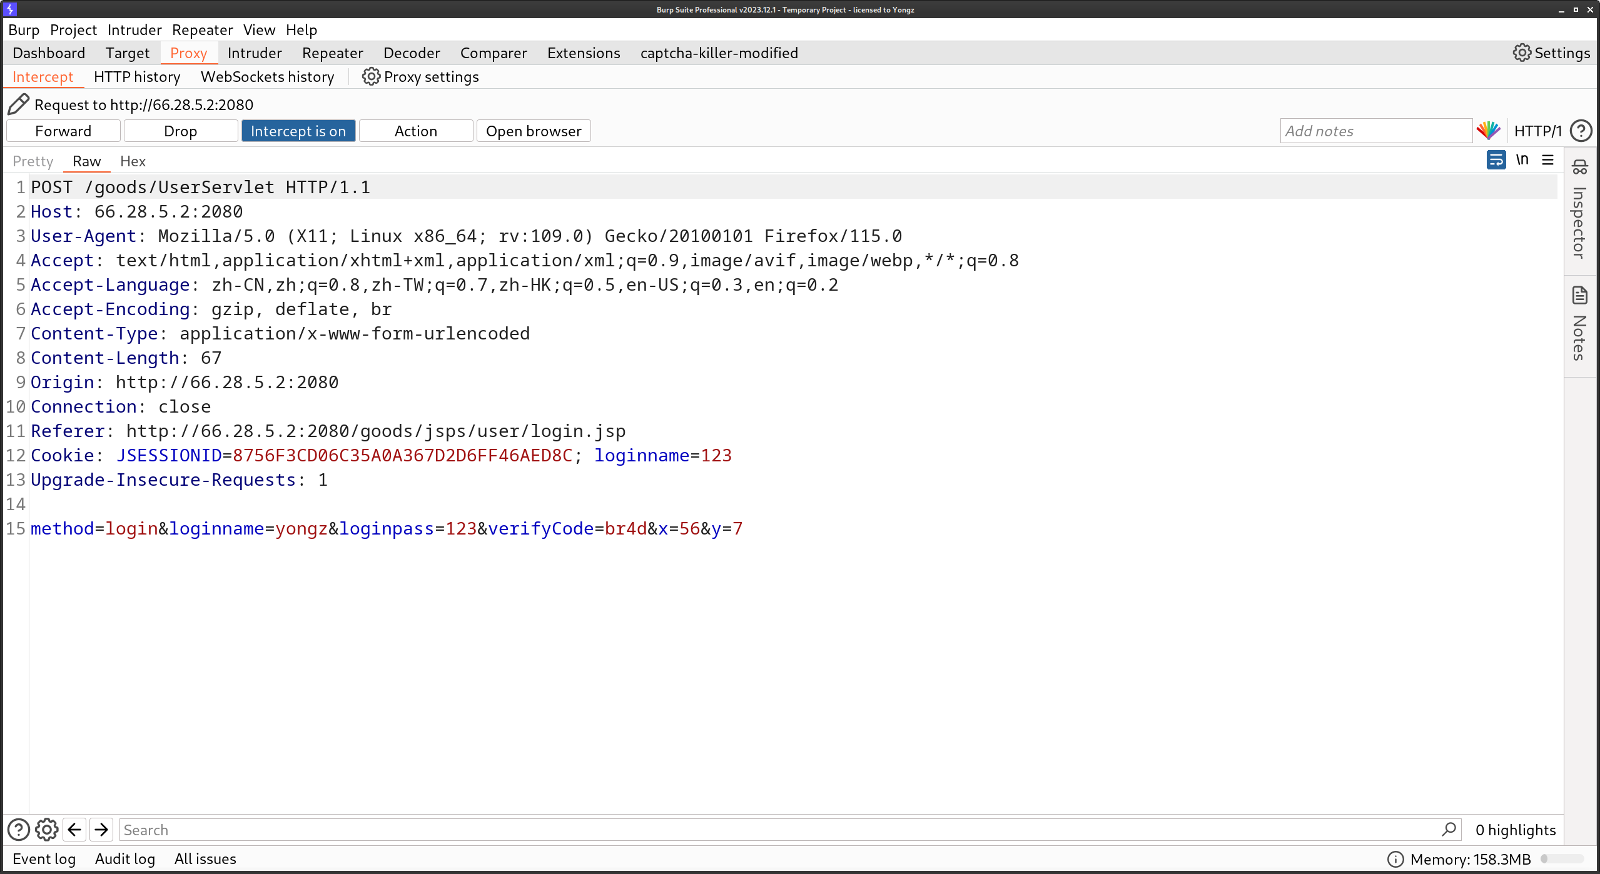Screen dimensions: 1600x874
Task: Switch to the Dashboard tab
Action: (49, 53)
